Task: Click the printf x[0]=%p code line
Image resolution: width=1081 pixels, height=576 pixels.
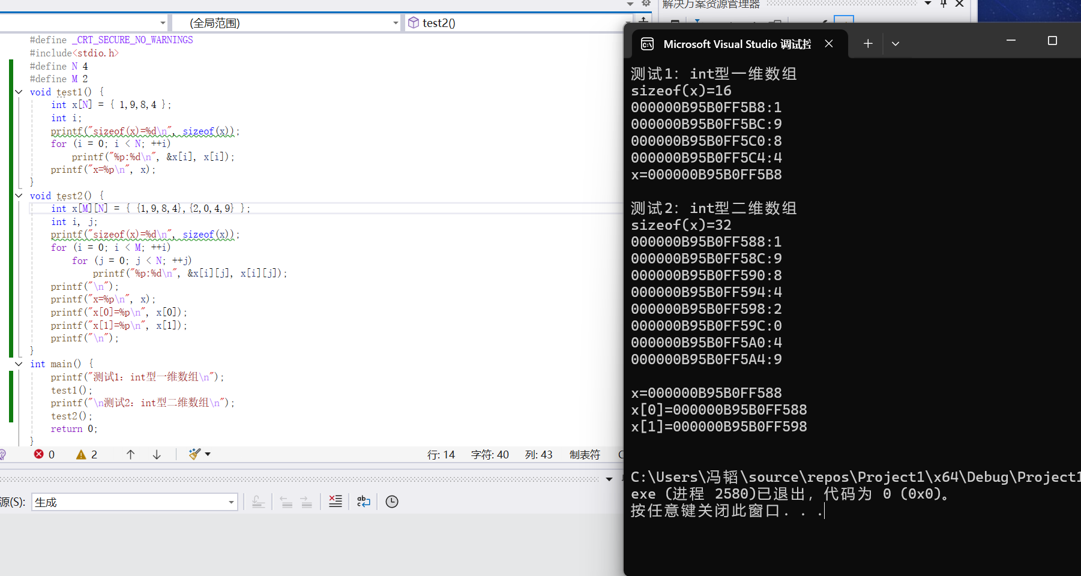Action: point(119,313)
